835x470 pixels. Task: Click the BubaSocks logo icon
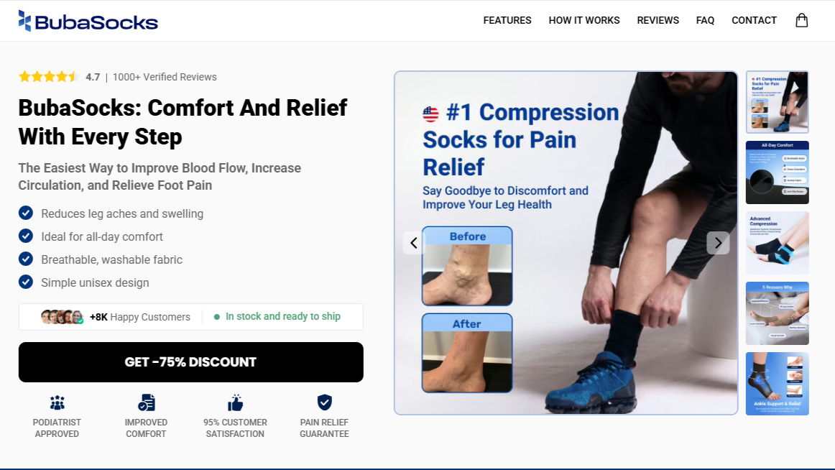click(x=24, y=21)
